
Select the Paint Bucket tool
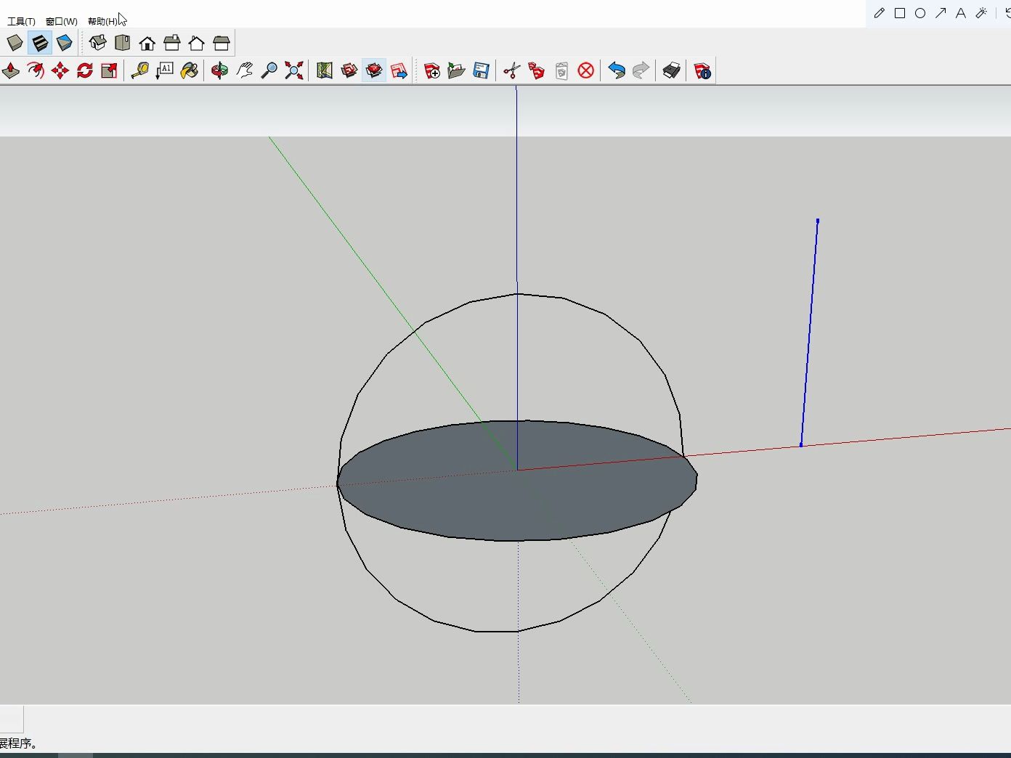click(x=190, y=70)
